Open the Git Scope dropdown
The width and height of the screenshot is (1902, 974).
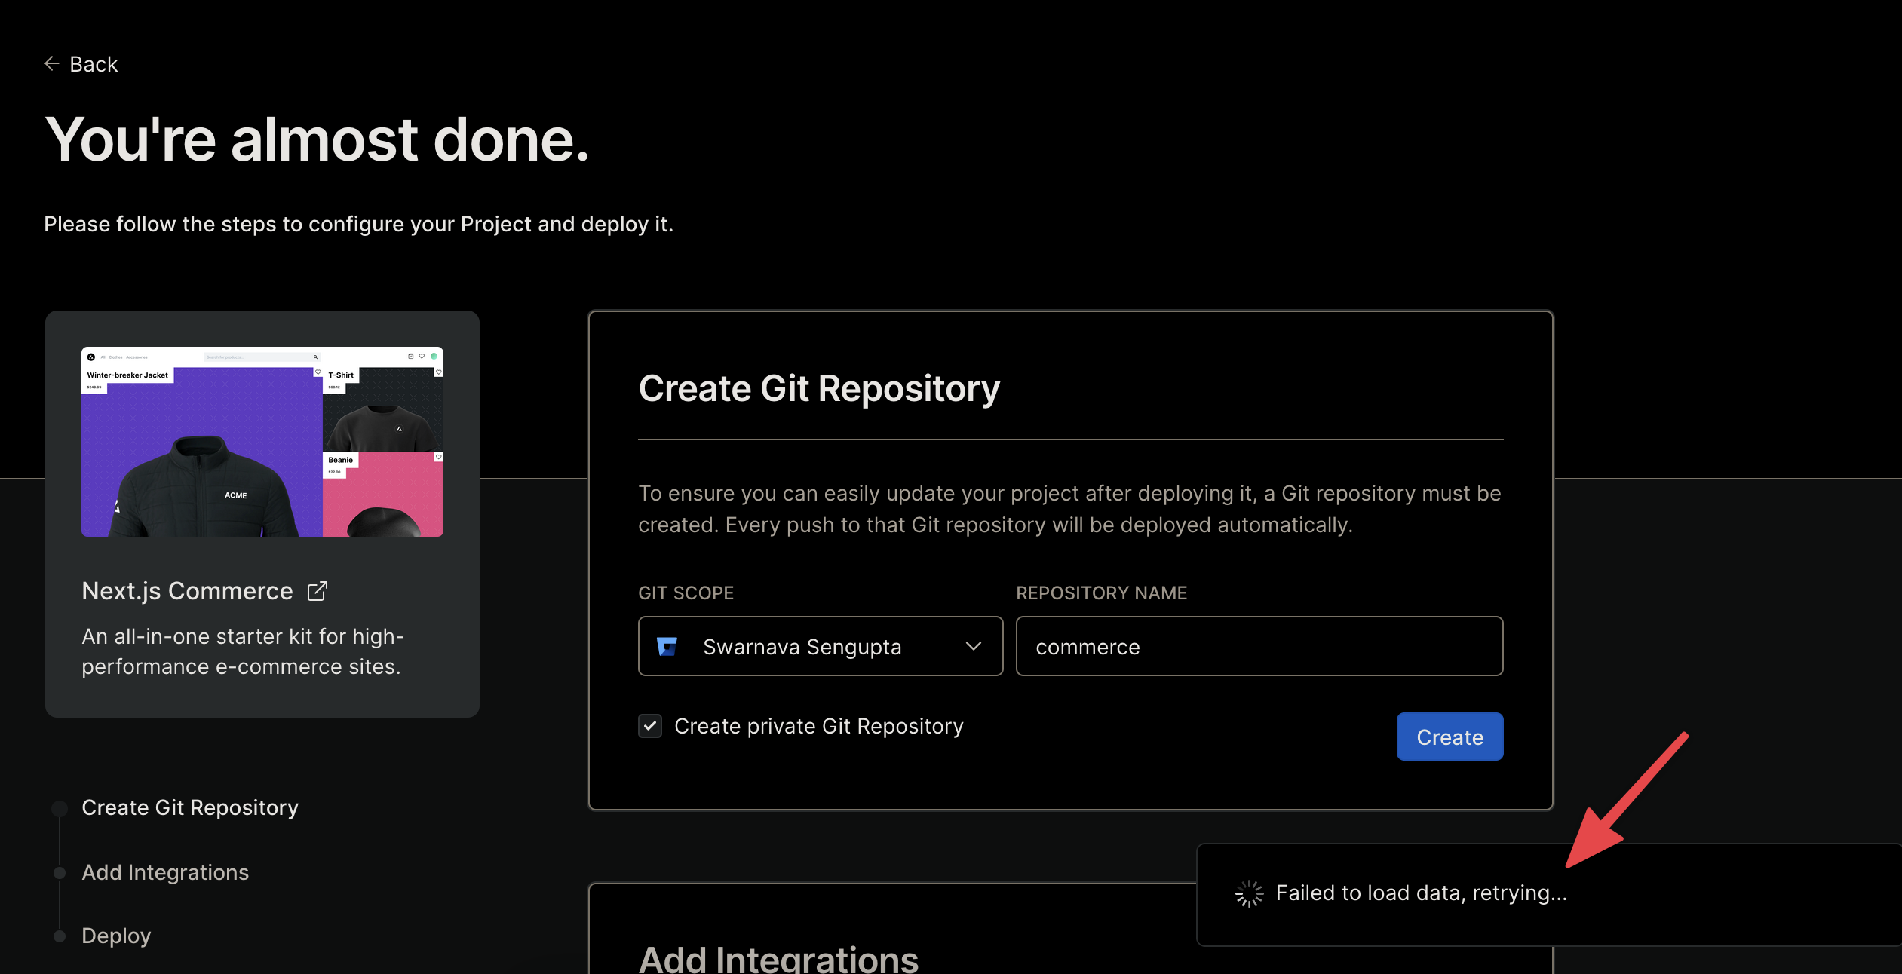pyautogui.click(x=820, y=646)
